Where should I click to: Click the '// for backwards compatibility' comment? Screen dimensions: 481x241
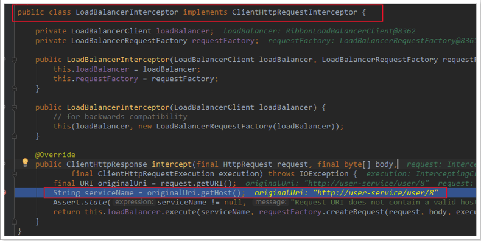pos(121,117)
